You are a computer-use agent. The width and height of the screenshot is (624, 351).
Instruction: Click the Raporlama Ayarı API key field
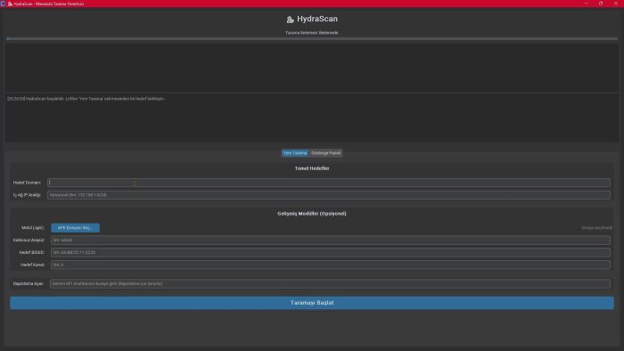[330, 283]
